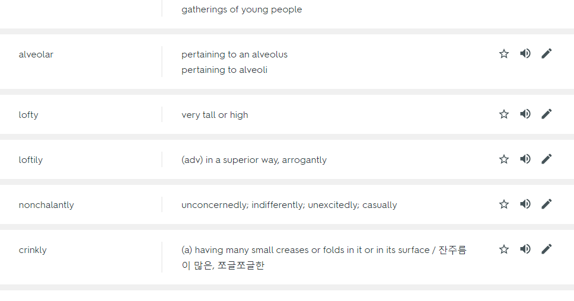Play audio for lofty
This screenshot has width=574, height=301.
click(x=525, y=114)
